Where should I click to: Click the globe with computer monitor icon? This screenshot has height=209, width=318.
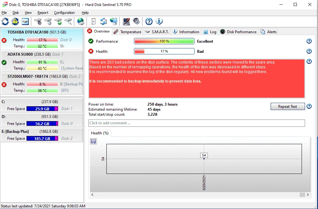click(x=114, y=21)
